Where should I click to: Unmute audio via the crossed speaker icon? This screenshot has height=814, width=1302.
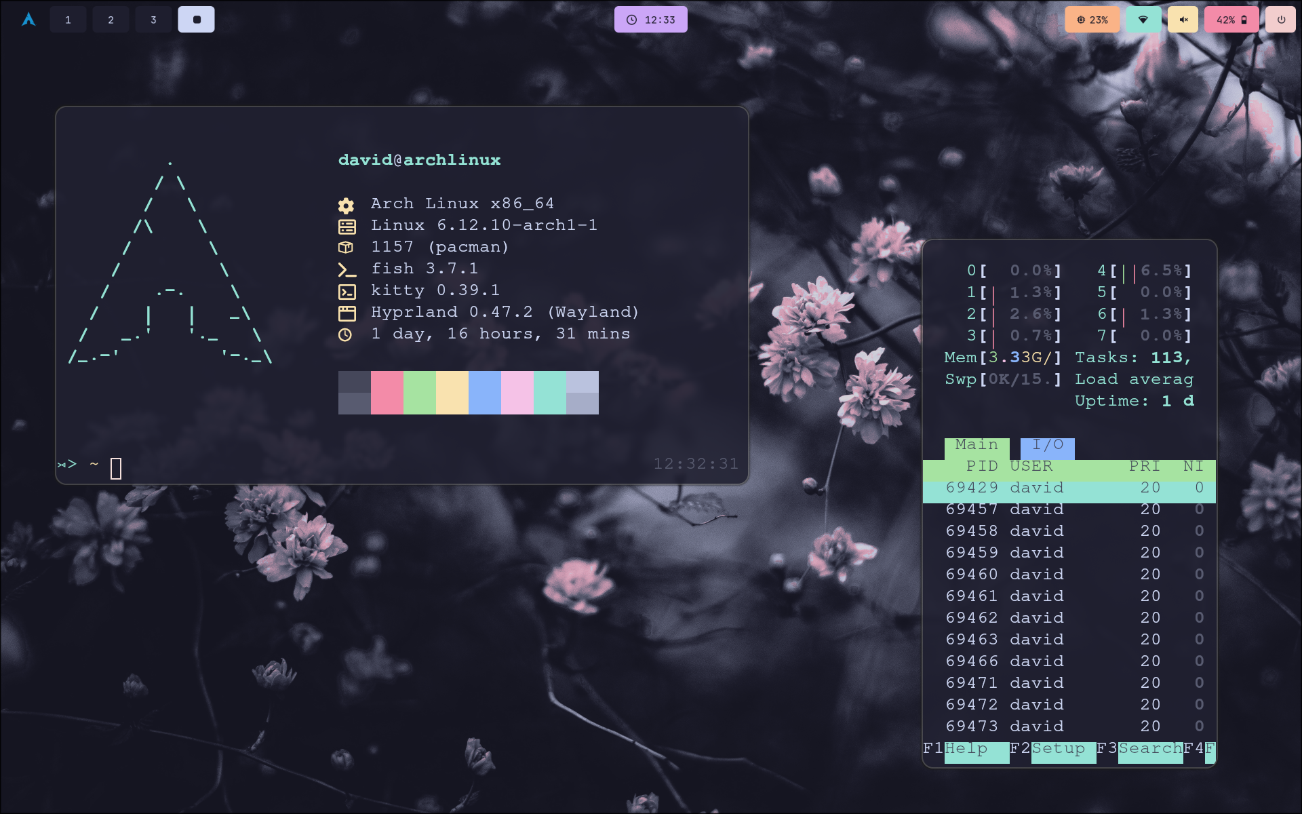click(1183, 19)
